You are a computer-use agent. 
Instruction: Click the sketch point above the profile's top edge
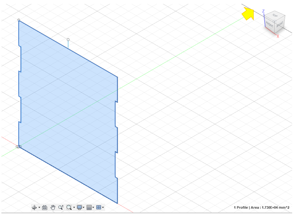coord(68,39)
